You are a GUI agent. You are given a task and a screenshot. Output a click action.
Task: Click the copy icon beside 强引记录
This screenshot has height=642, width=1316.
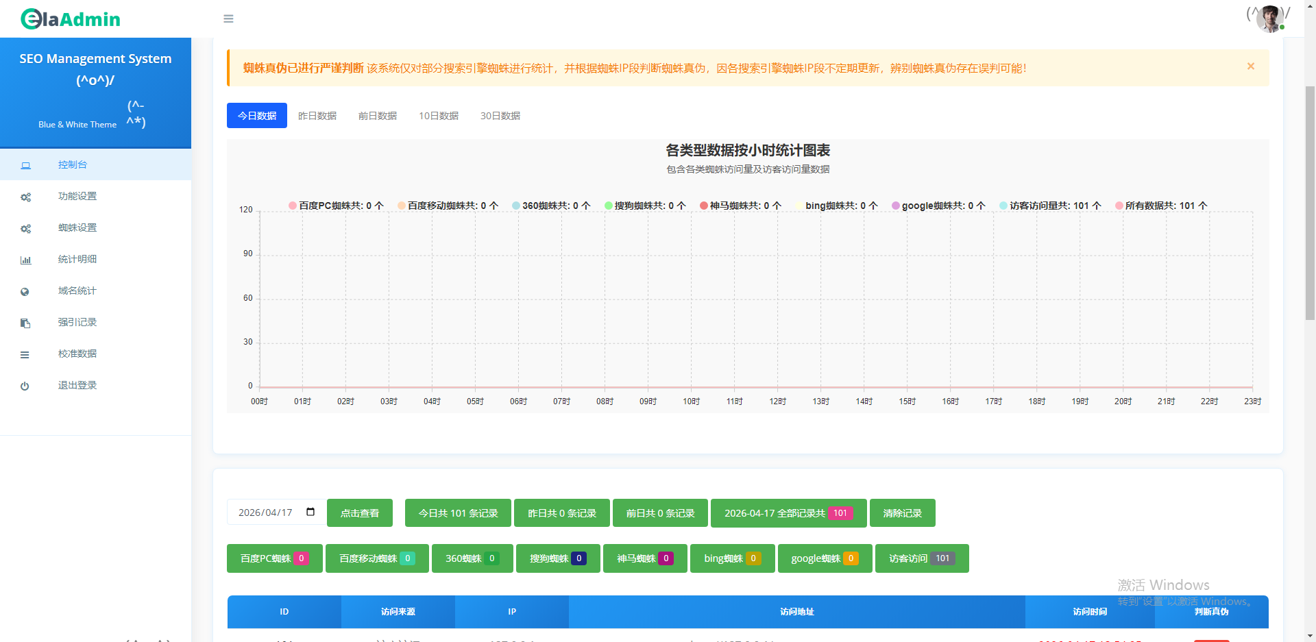pyautogui.click(x=25, y=323)
